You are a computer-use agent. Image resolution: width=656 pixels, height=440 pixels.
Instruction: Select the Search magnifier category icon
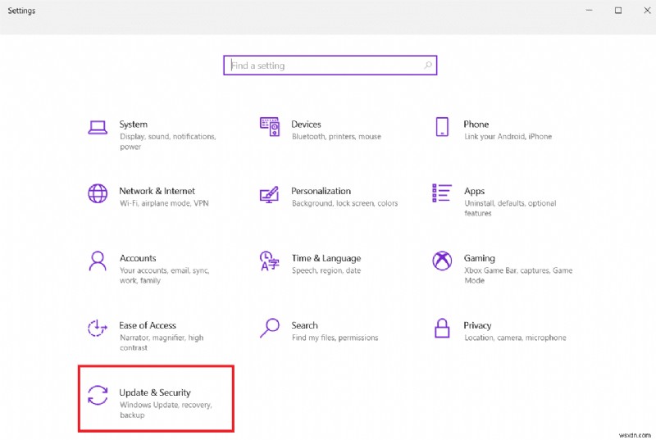tap(270, 328)
